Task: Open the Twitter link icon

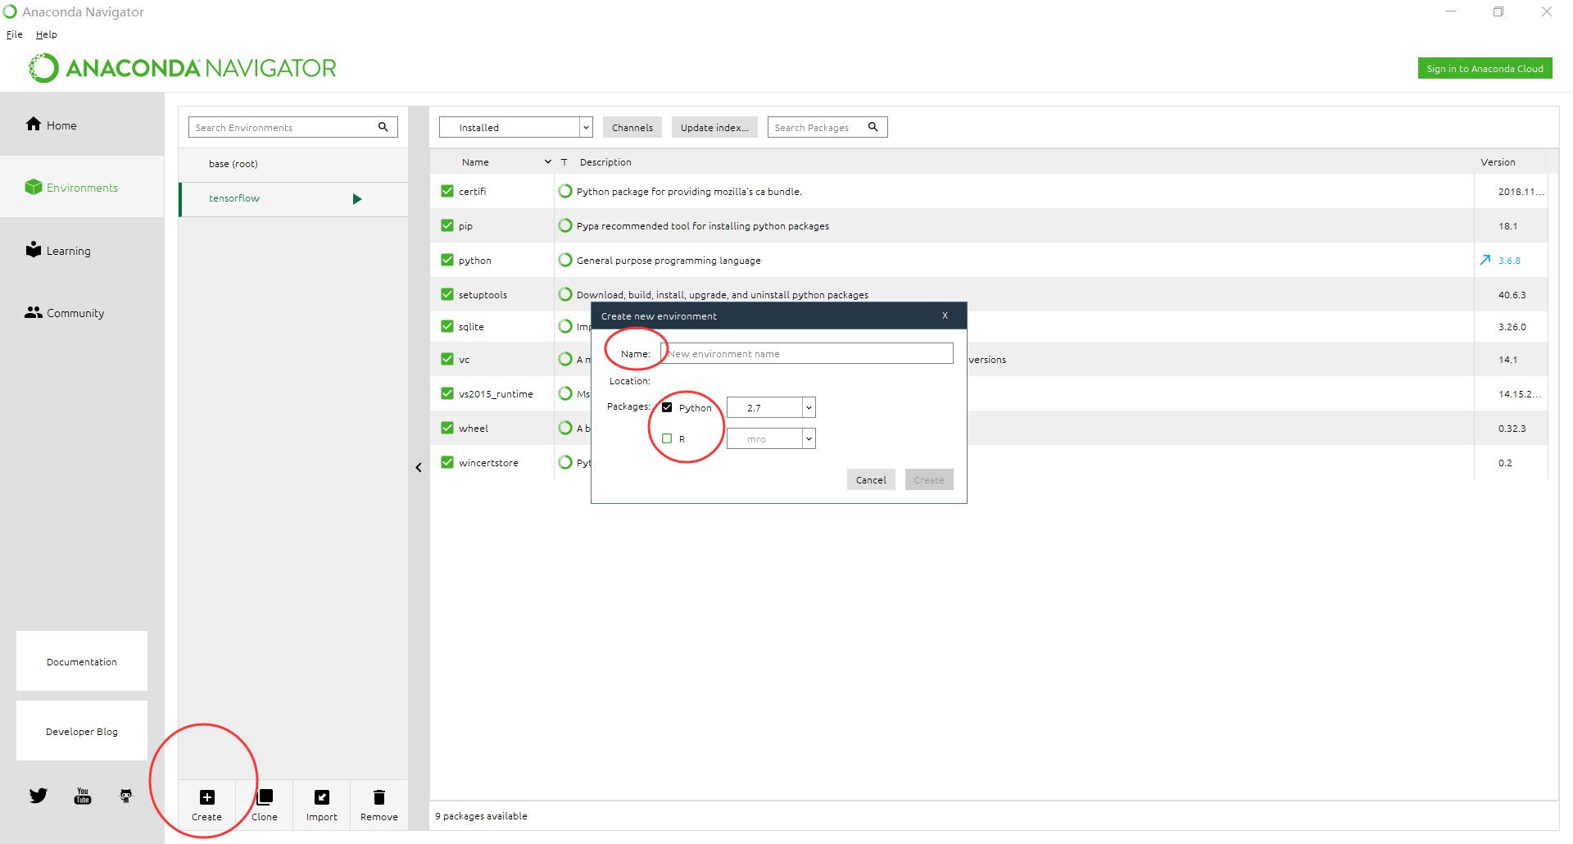Action: pos(39,796)
